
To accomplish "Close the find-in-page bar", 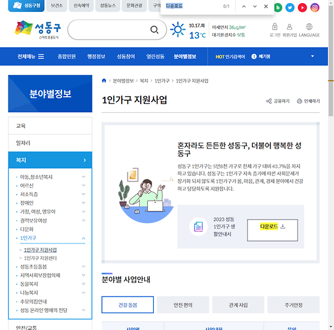I will click(266, 7).
